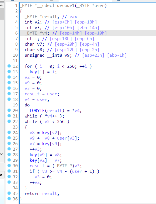156x204 pixels.
Task: Click the 'if' keyword on line 31
Action: (32, 171)
